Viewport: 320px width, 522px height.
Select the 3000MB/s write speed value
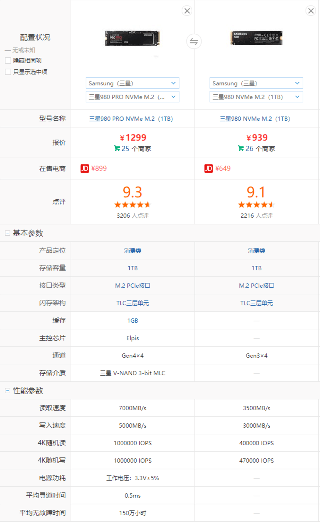(x=256, y=426)
